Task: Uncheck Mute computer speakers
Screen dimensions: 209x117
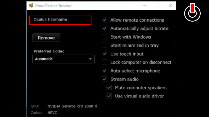Action: (109, 88)
